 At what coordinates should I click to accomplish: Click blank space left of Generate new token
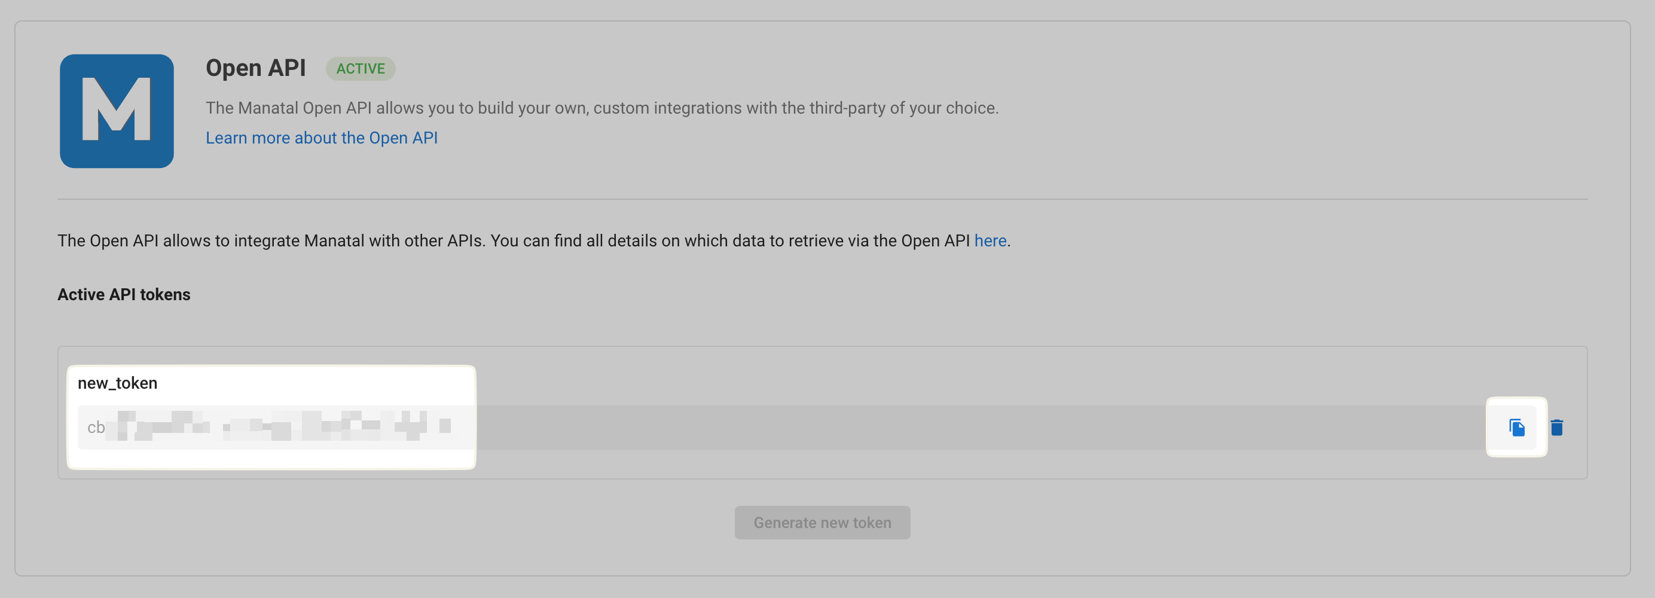(450, 523)
